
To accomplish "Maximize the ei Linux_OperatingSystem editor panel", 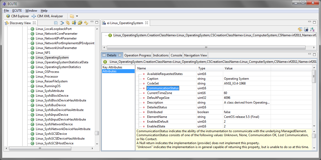I will tap(315, 22).
